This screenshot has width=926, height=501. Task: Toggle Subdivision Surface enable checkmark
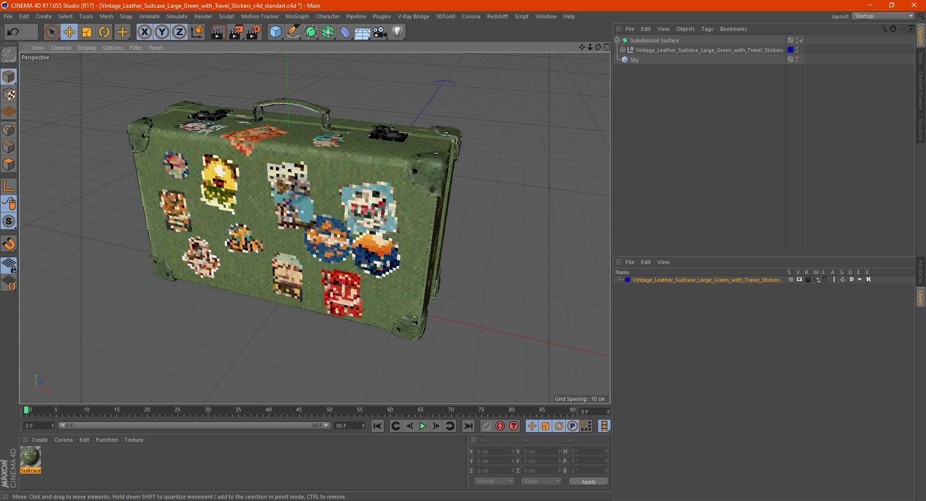click(801, 40)
